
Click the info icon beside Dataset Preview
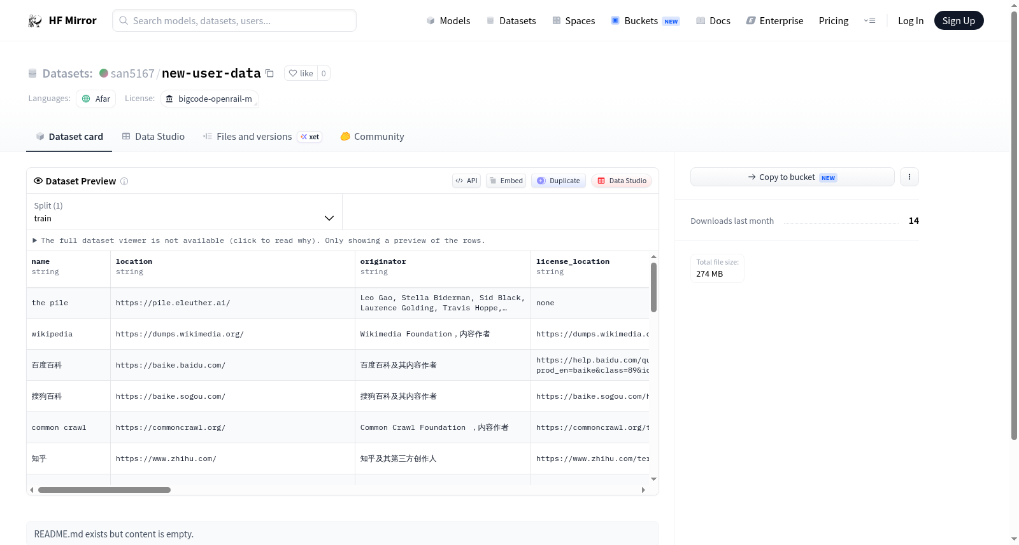pos(124,181)
